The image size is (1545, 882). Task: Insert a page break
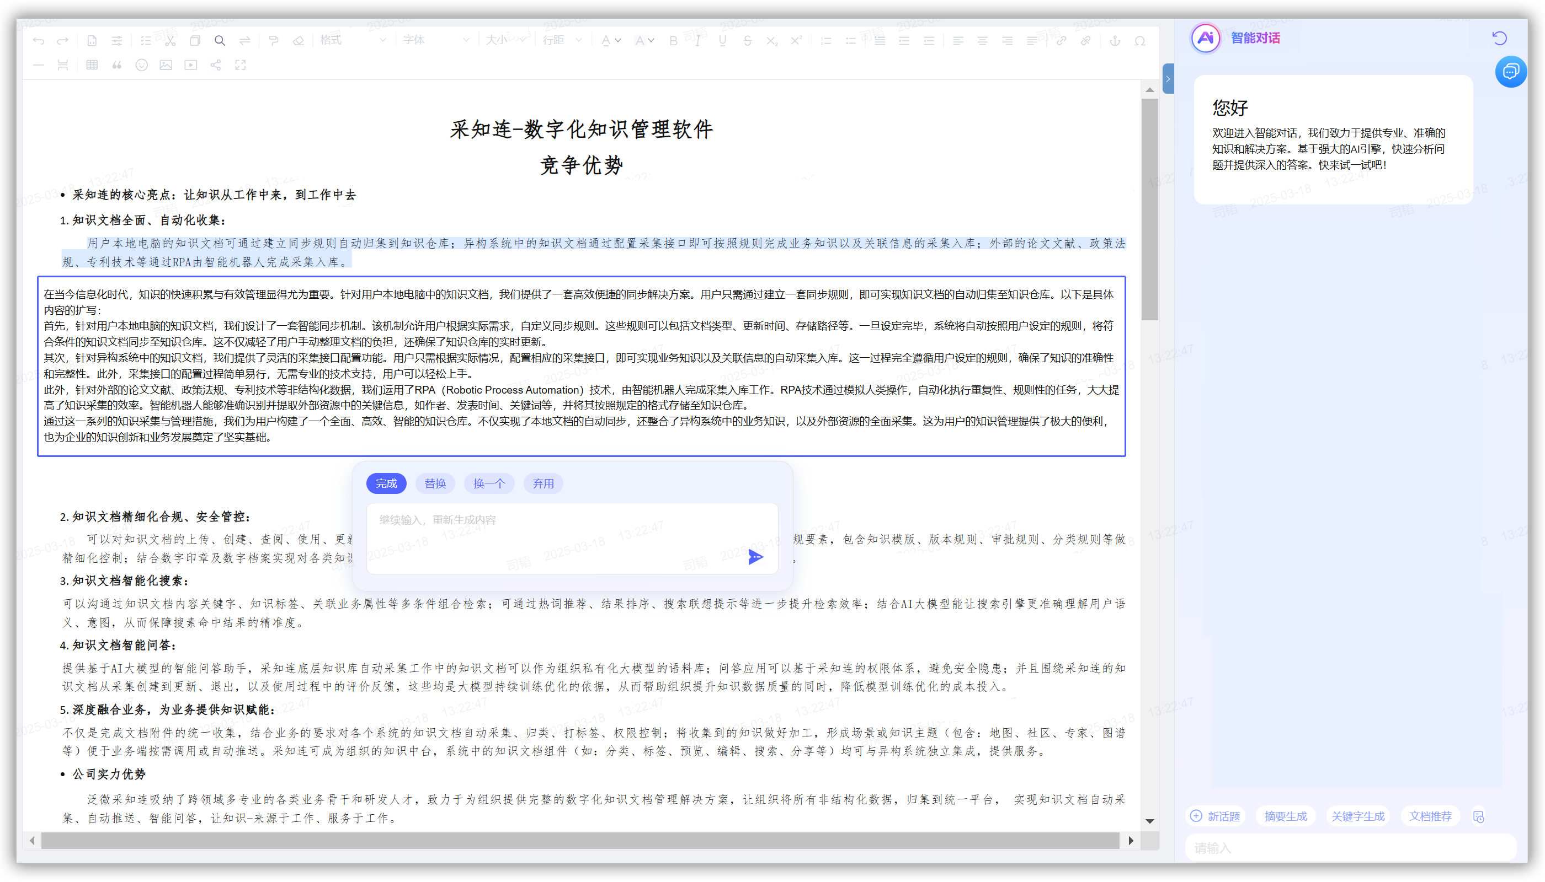(62, 65)
